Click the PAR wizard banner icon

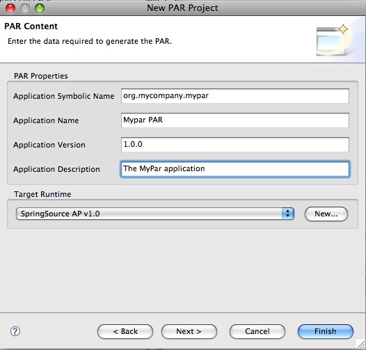pyautogui.click(x=332, y=40)
